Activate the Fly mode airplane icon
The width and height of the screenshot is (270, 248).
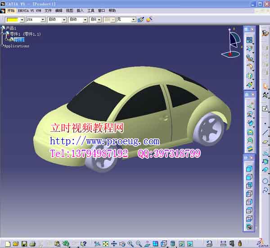tap(97, 243)
